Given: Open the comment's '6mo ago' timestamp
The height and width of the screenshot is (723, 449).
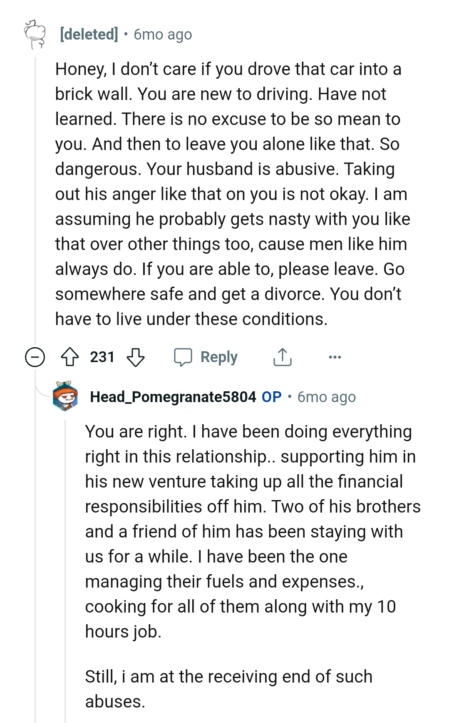Looking at the screenshot, I should click(162, 35).
